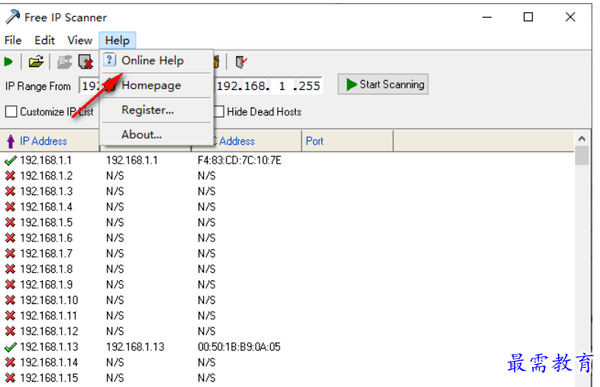Click the Start Scanning button
The image size is (600, 387).
382,84
